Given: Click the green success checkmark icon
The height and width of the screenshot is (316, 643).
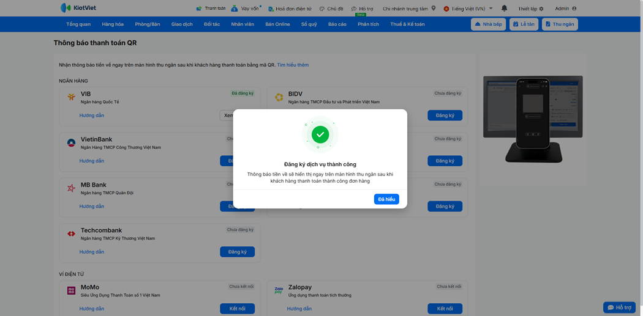Looking at the screenshot, I should pos(320,134).
